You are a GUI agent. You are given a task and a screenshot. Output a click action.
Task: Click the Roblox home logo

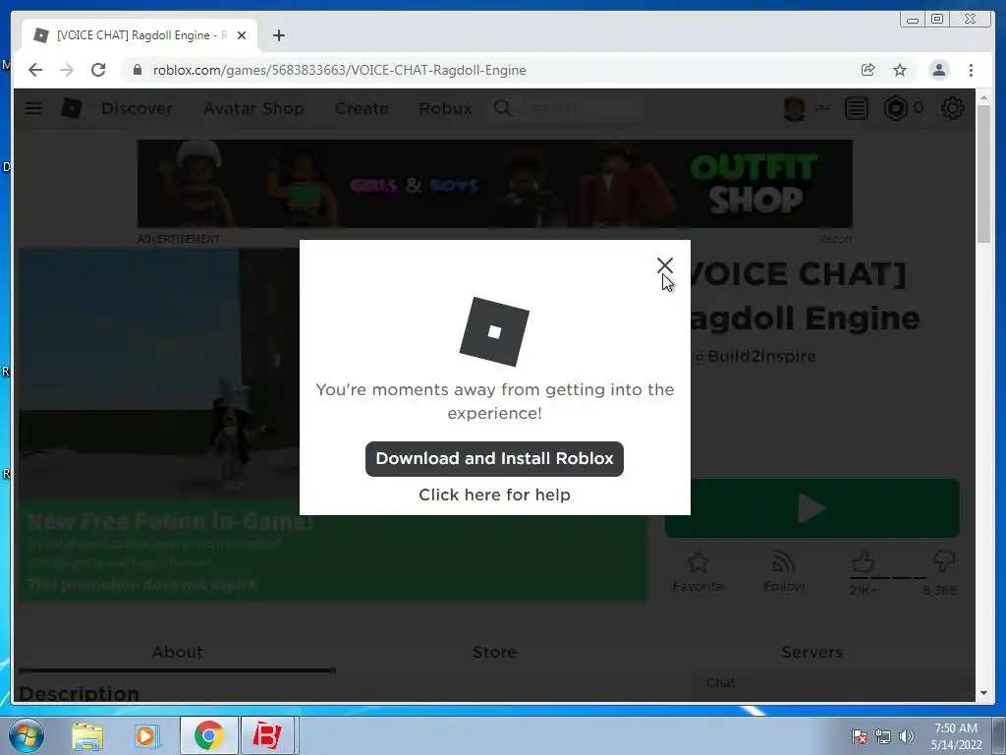pos(71,108)
